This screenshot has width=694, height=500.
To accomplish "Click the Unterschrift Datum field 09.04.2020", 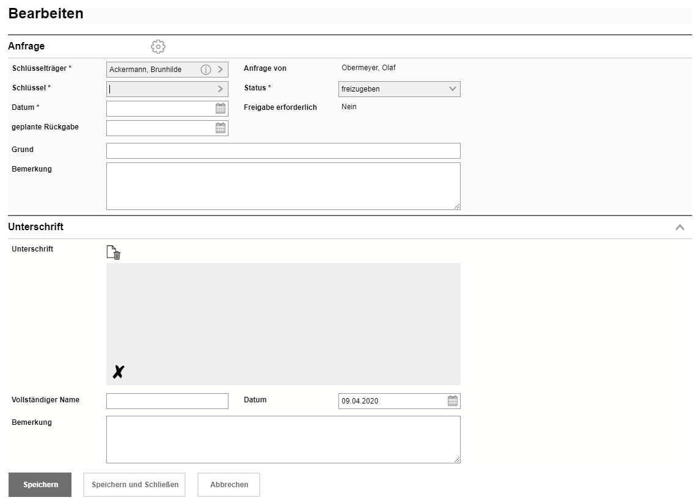I will click(x=391, y=401).
